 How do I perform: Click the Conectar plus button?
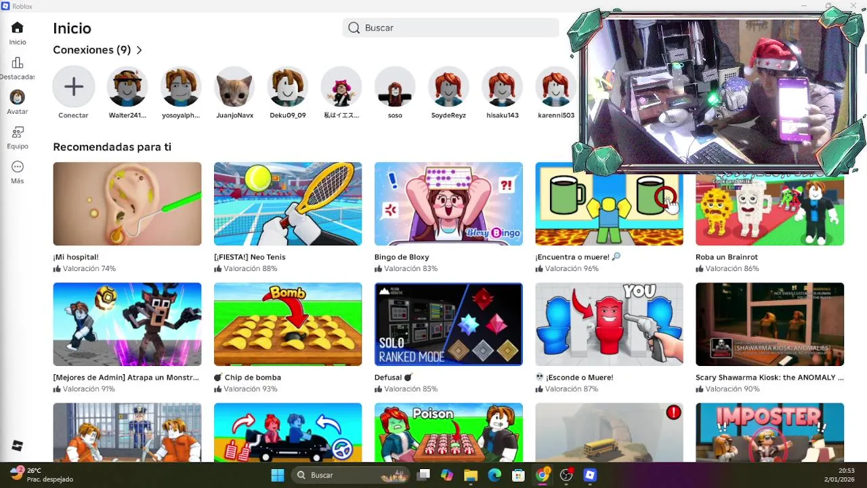coord(74,86)
